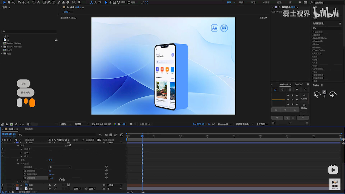The height and width of the screenshot is (194, 345).
Task: Click the add content arrow button
Action: coord(70,145)
